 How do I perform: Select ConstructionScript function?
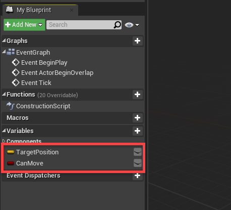point(43,106)
